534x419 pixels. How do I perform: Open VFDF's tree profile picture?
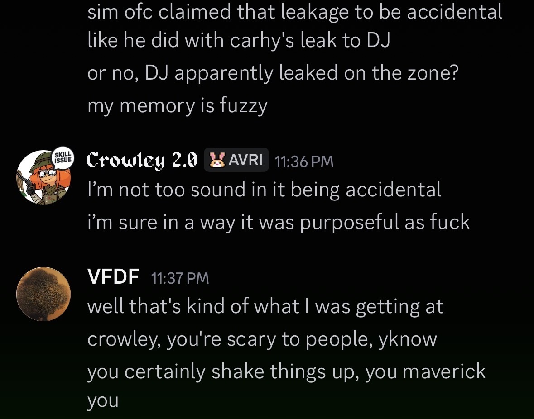pyautogui.click(x=43, y=294)
